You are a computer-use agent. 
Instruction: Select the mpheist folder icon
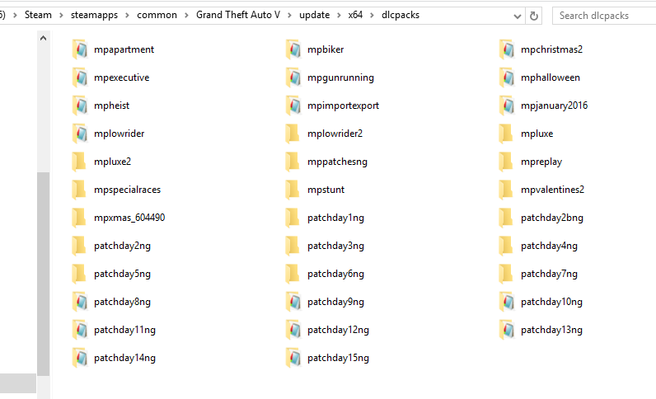coord(79,106)
